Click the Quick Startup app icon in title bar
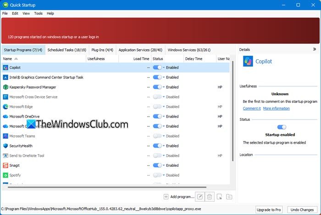Screen dimensions: 321x215 pyautogui.click(x=6, y=5)
